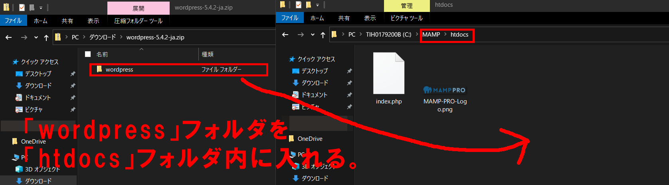Toggle the select-all checkbox beside 名前 header
The image size is (669, 185).
88,54
